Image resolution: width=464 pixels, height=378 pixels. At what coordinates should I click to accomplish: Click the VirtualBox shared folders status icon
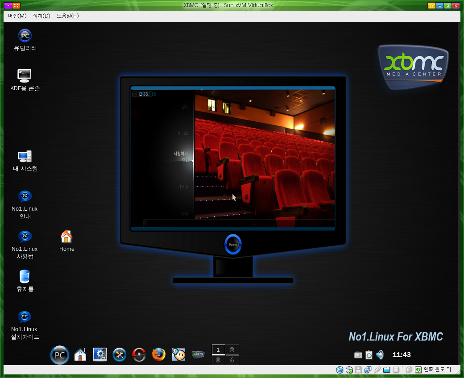tap(386, 370)
